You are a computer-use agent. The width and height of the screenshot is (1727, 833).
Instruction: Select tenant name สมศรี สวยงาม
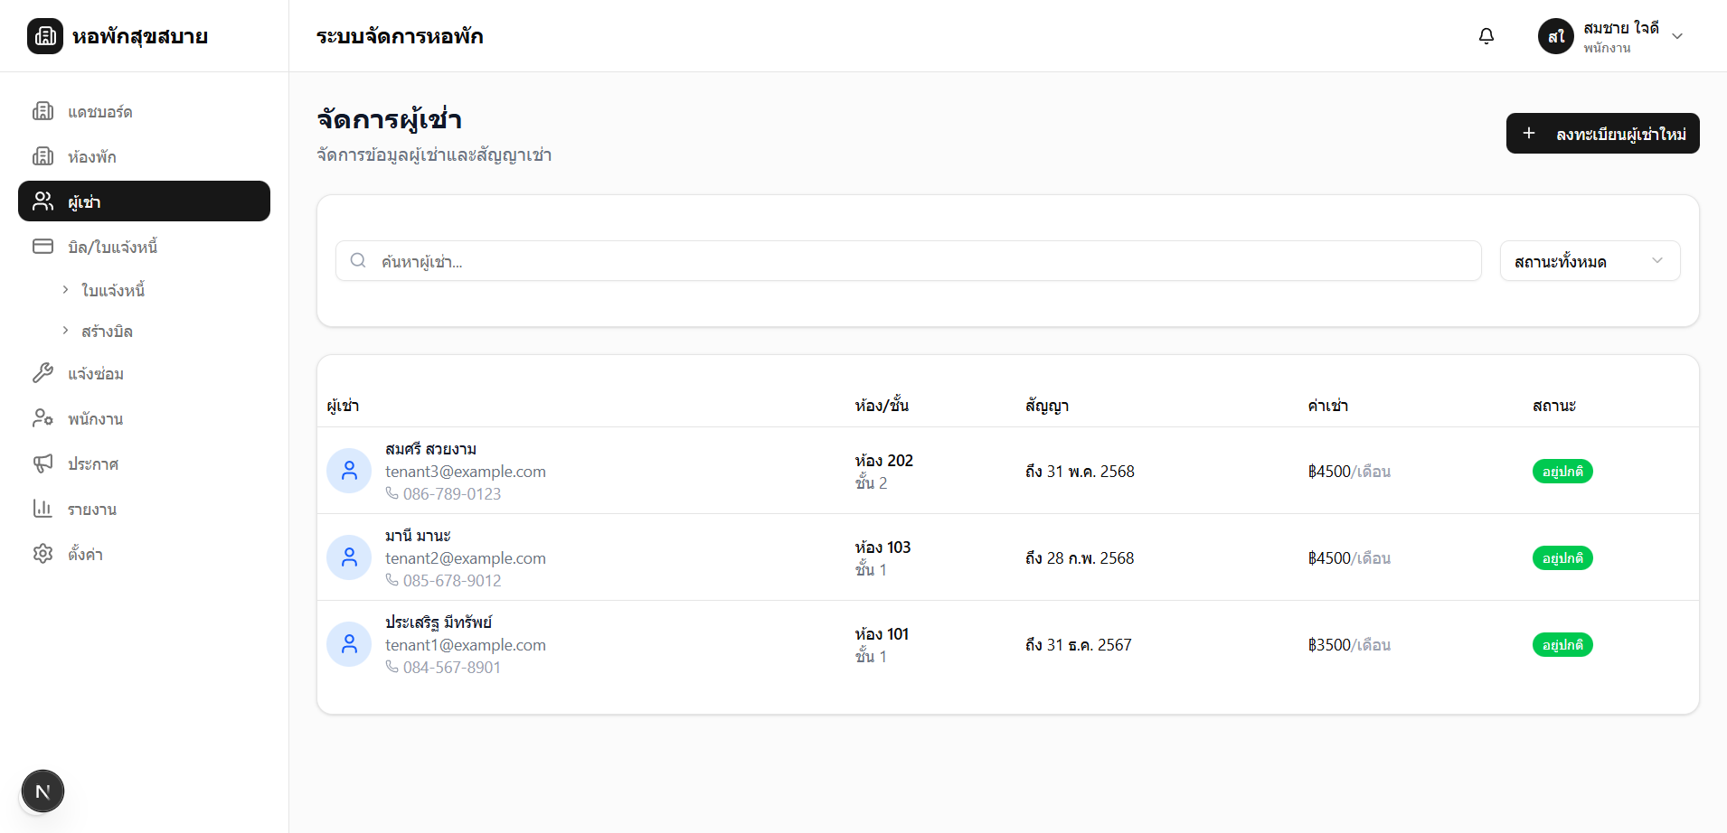pyautogui.click(x=430, y=449)
